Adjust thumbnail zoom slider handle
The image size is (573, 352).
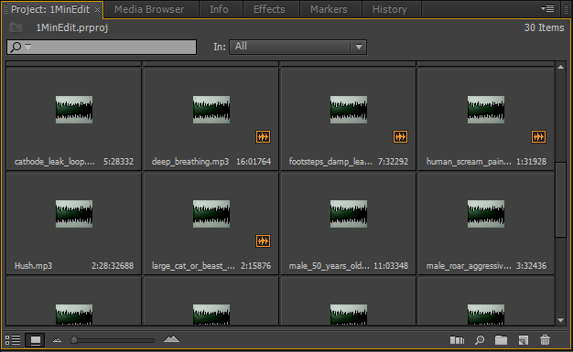[x=74, y=340]
